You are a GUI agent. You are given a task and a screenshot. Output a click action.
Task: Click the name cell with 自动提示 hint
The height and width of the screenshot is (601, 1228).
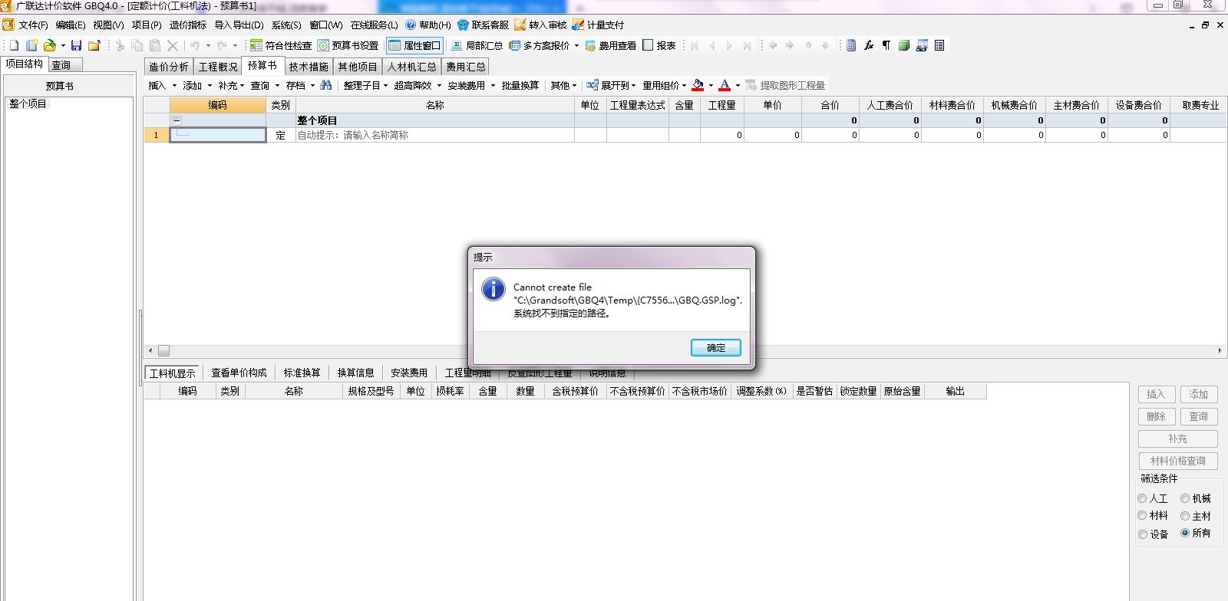tap(435, 135)
